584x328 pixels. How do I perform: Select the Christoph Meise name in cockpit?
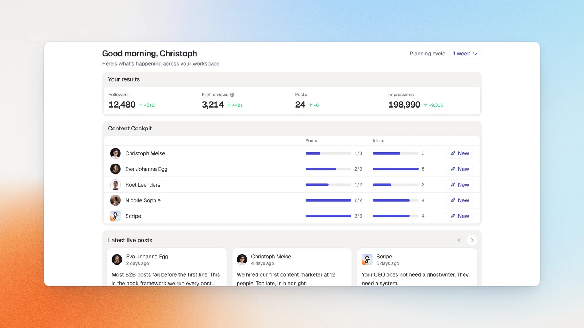click(145, 153)
